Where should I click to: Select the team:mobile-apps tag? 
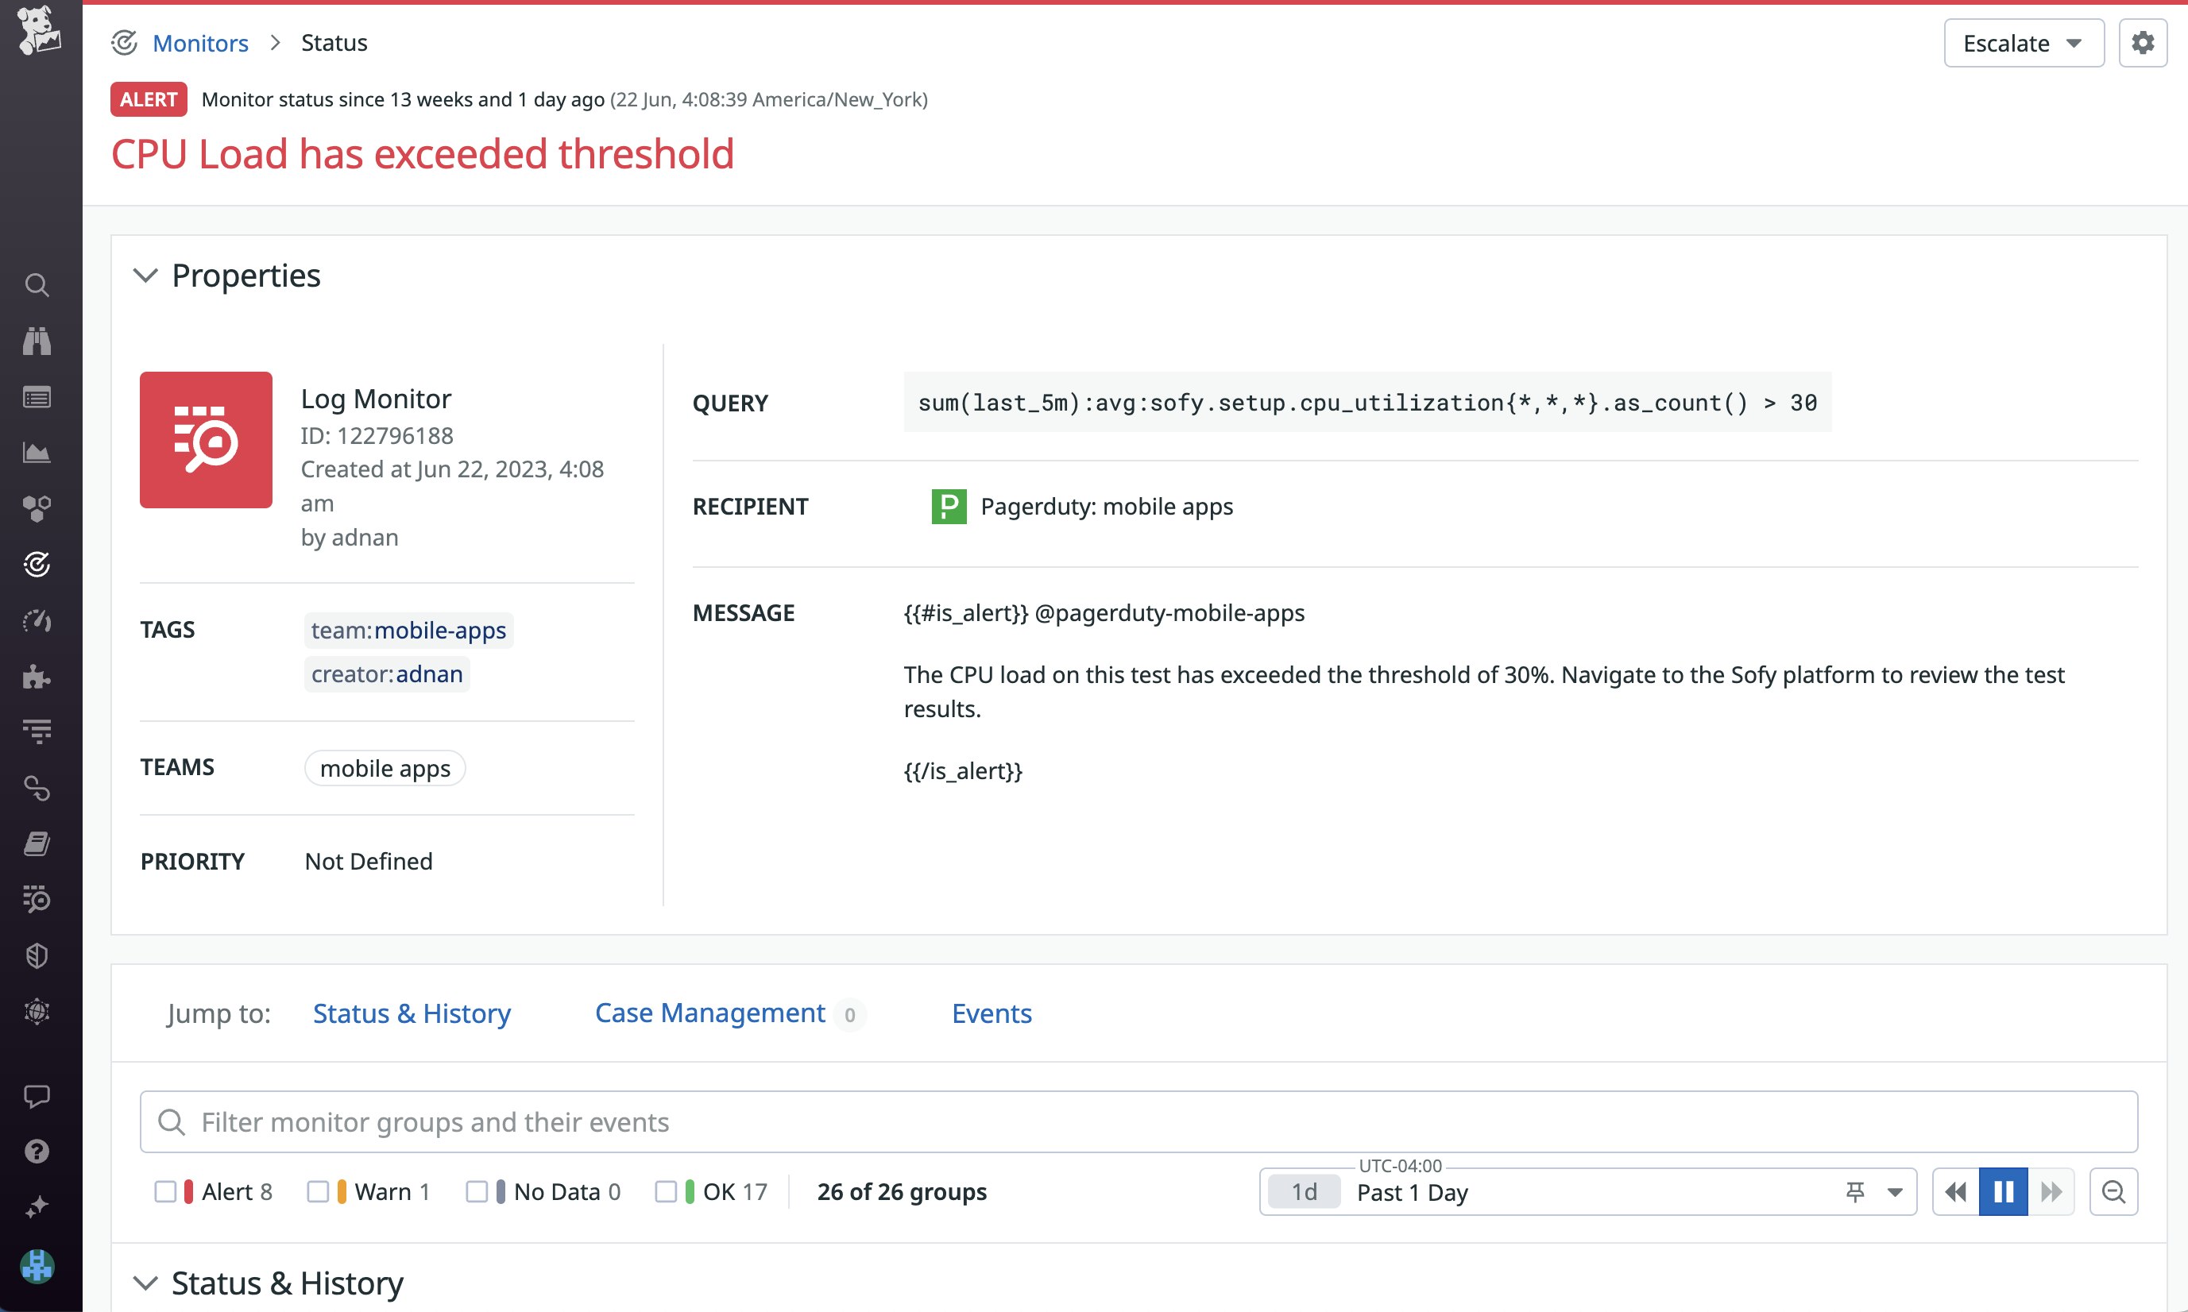click(408, 630)
